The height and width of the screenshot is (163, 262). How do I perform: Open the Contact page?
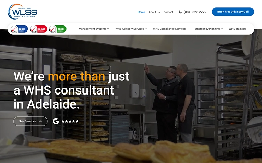[x=168, y=12]
